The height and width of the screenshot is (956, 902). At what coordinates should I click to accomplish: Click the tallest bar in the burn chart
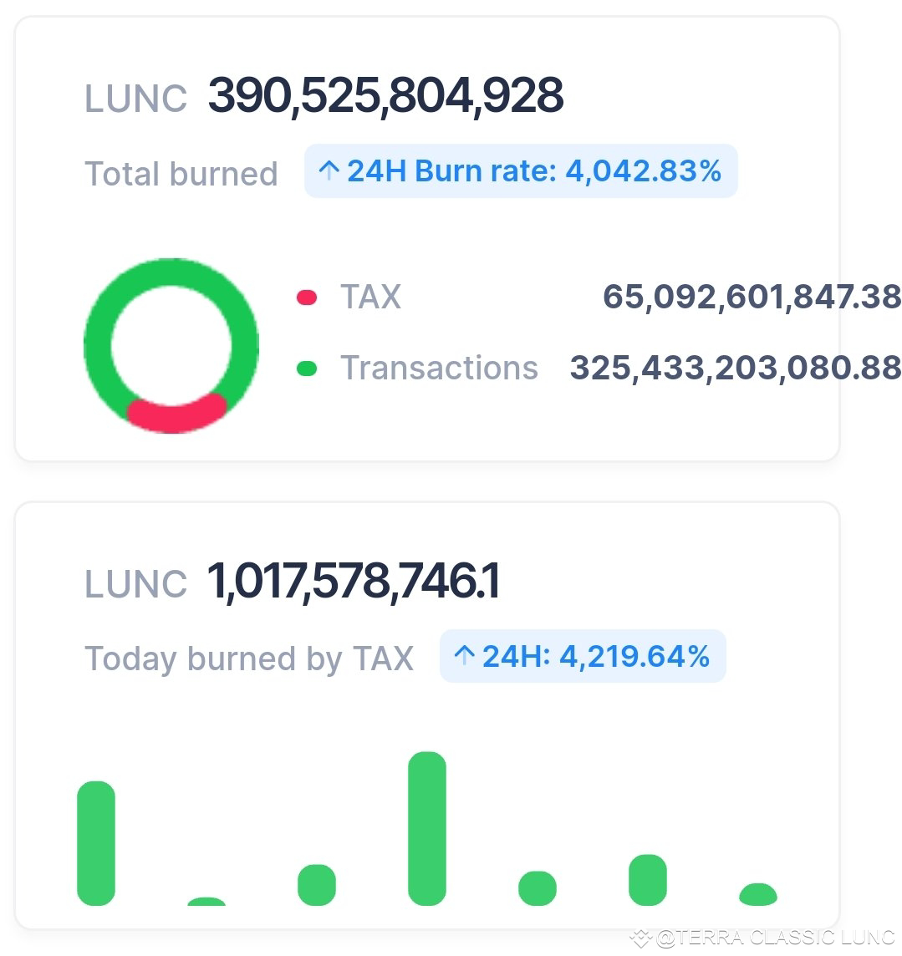tap(427, 829)
